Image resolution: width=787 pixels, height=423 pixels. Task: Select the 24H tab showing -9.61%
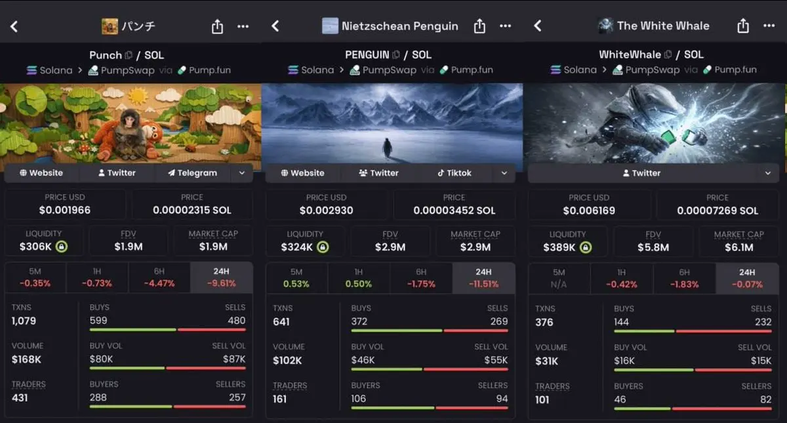[x=222, y=277]
